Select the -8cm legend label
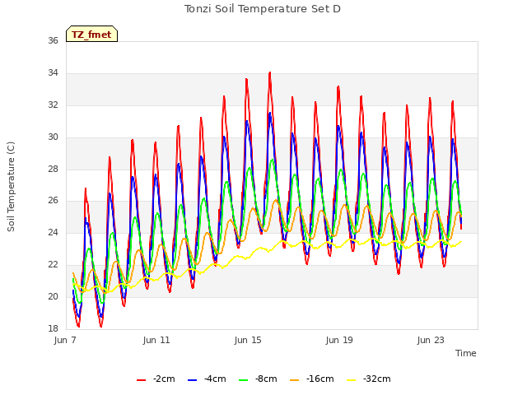The height and width of the screenshot is (395, 527). click(266, 379)
